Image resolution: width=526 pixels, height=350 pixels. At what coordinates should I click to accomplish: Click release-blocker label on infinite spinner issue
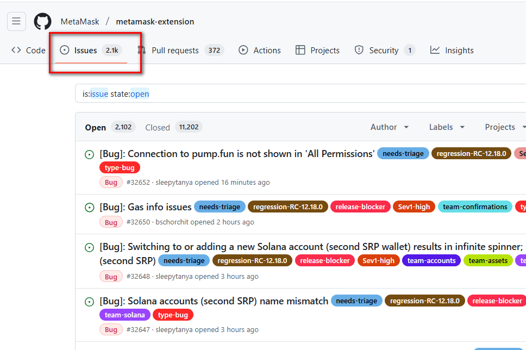coord(325,260)
